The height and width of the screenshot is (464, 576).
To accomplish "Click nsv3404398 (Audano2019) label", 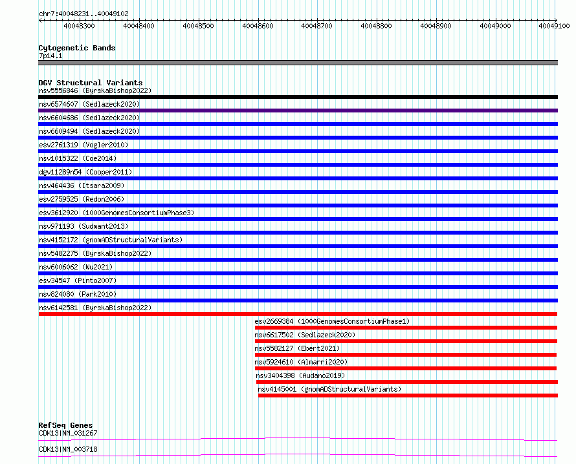I will click(x=300, y=375).
